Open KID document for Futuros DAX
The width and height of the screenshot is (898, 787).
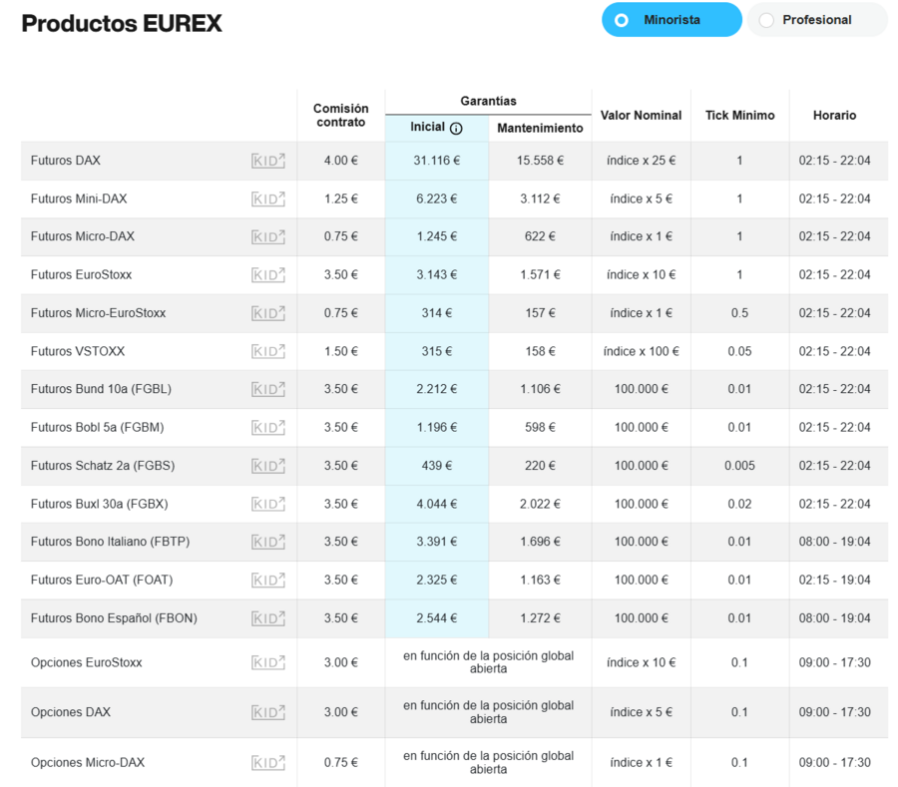click(x=268, y=161)
